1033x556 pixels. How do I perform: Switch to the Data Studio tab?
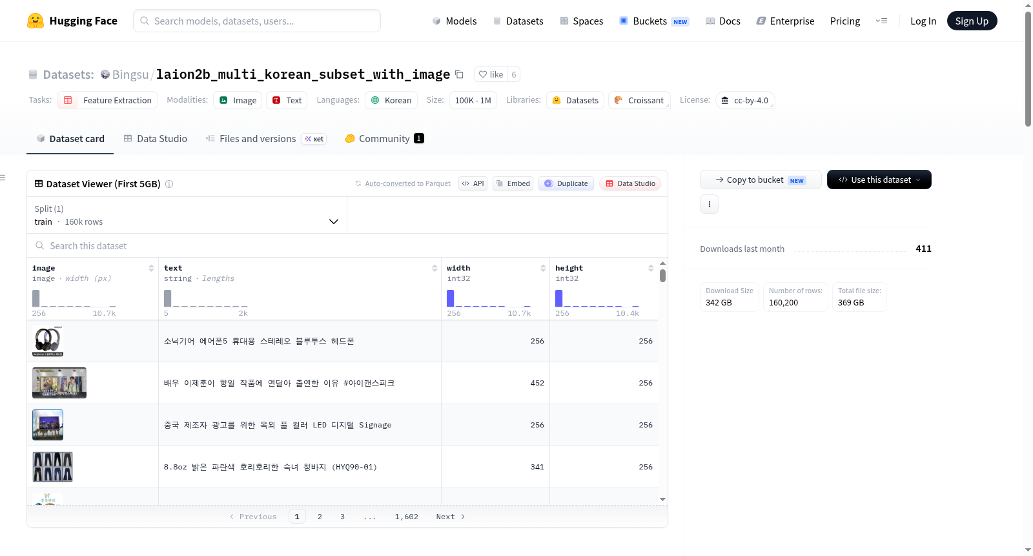tap(156, 139)
